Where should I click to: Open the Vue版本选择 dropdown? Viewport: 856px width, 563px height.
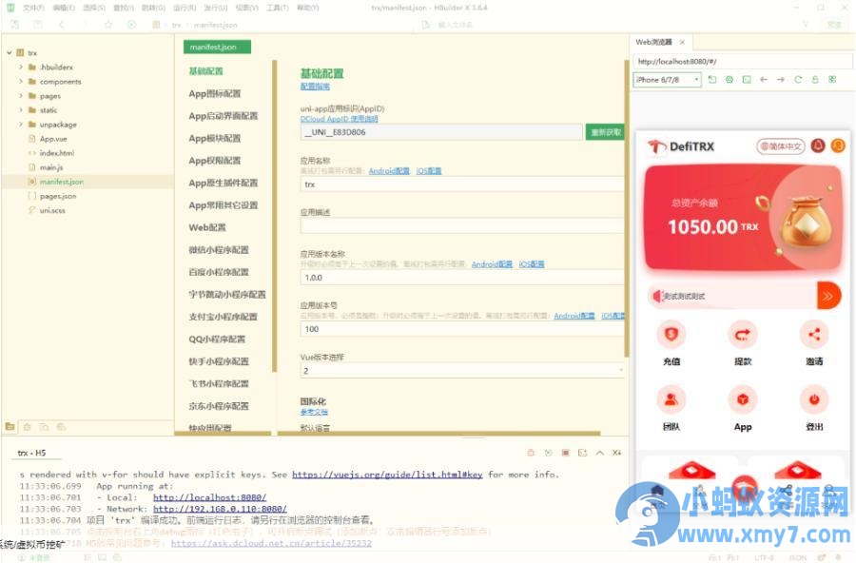click(x=462, y=371)
